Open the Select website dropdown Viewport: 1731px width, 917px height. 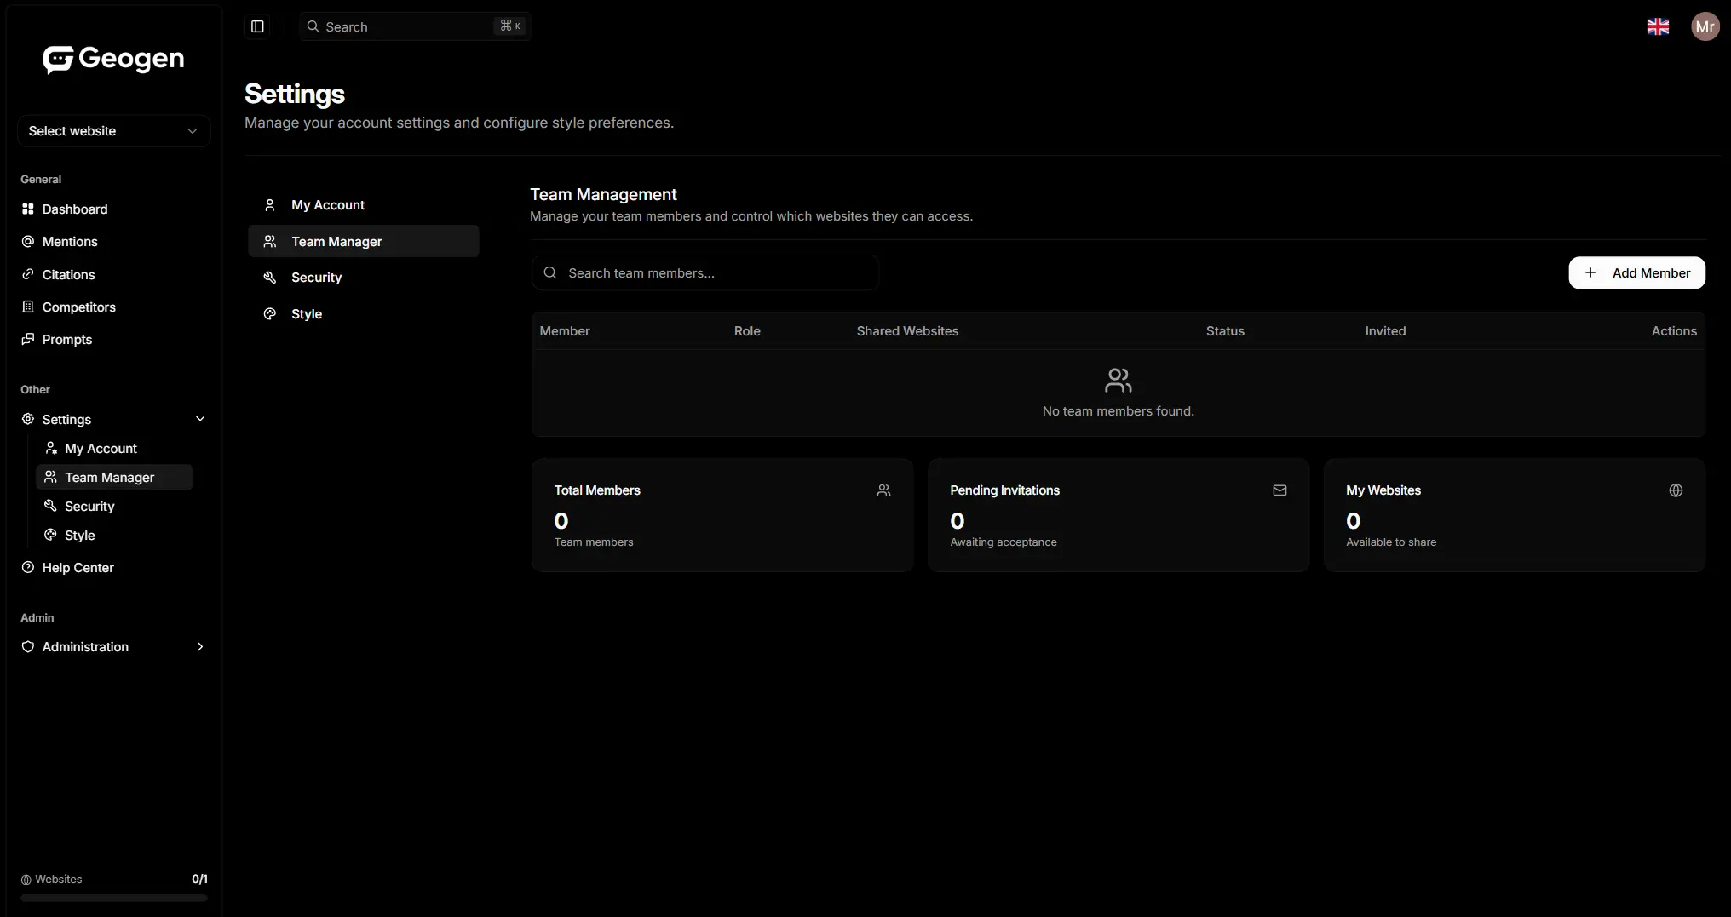tap(113, 131)
